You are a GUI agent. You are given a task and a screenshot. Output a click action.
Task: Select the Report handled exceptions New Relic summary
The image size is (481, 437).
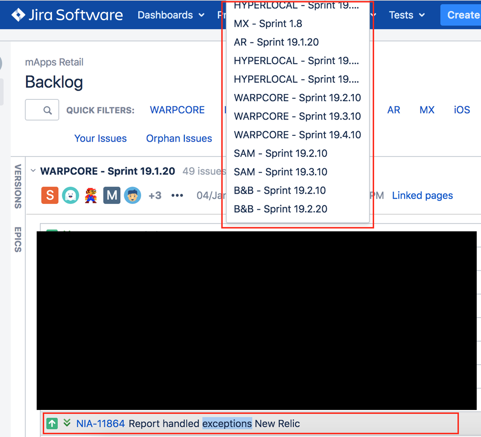point(214,424)
